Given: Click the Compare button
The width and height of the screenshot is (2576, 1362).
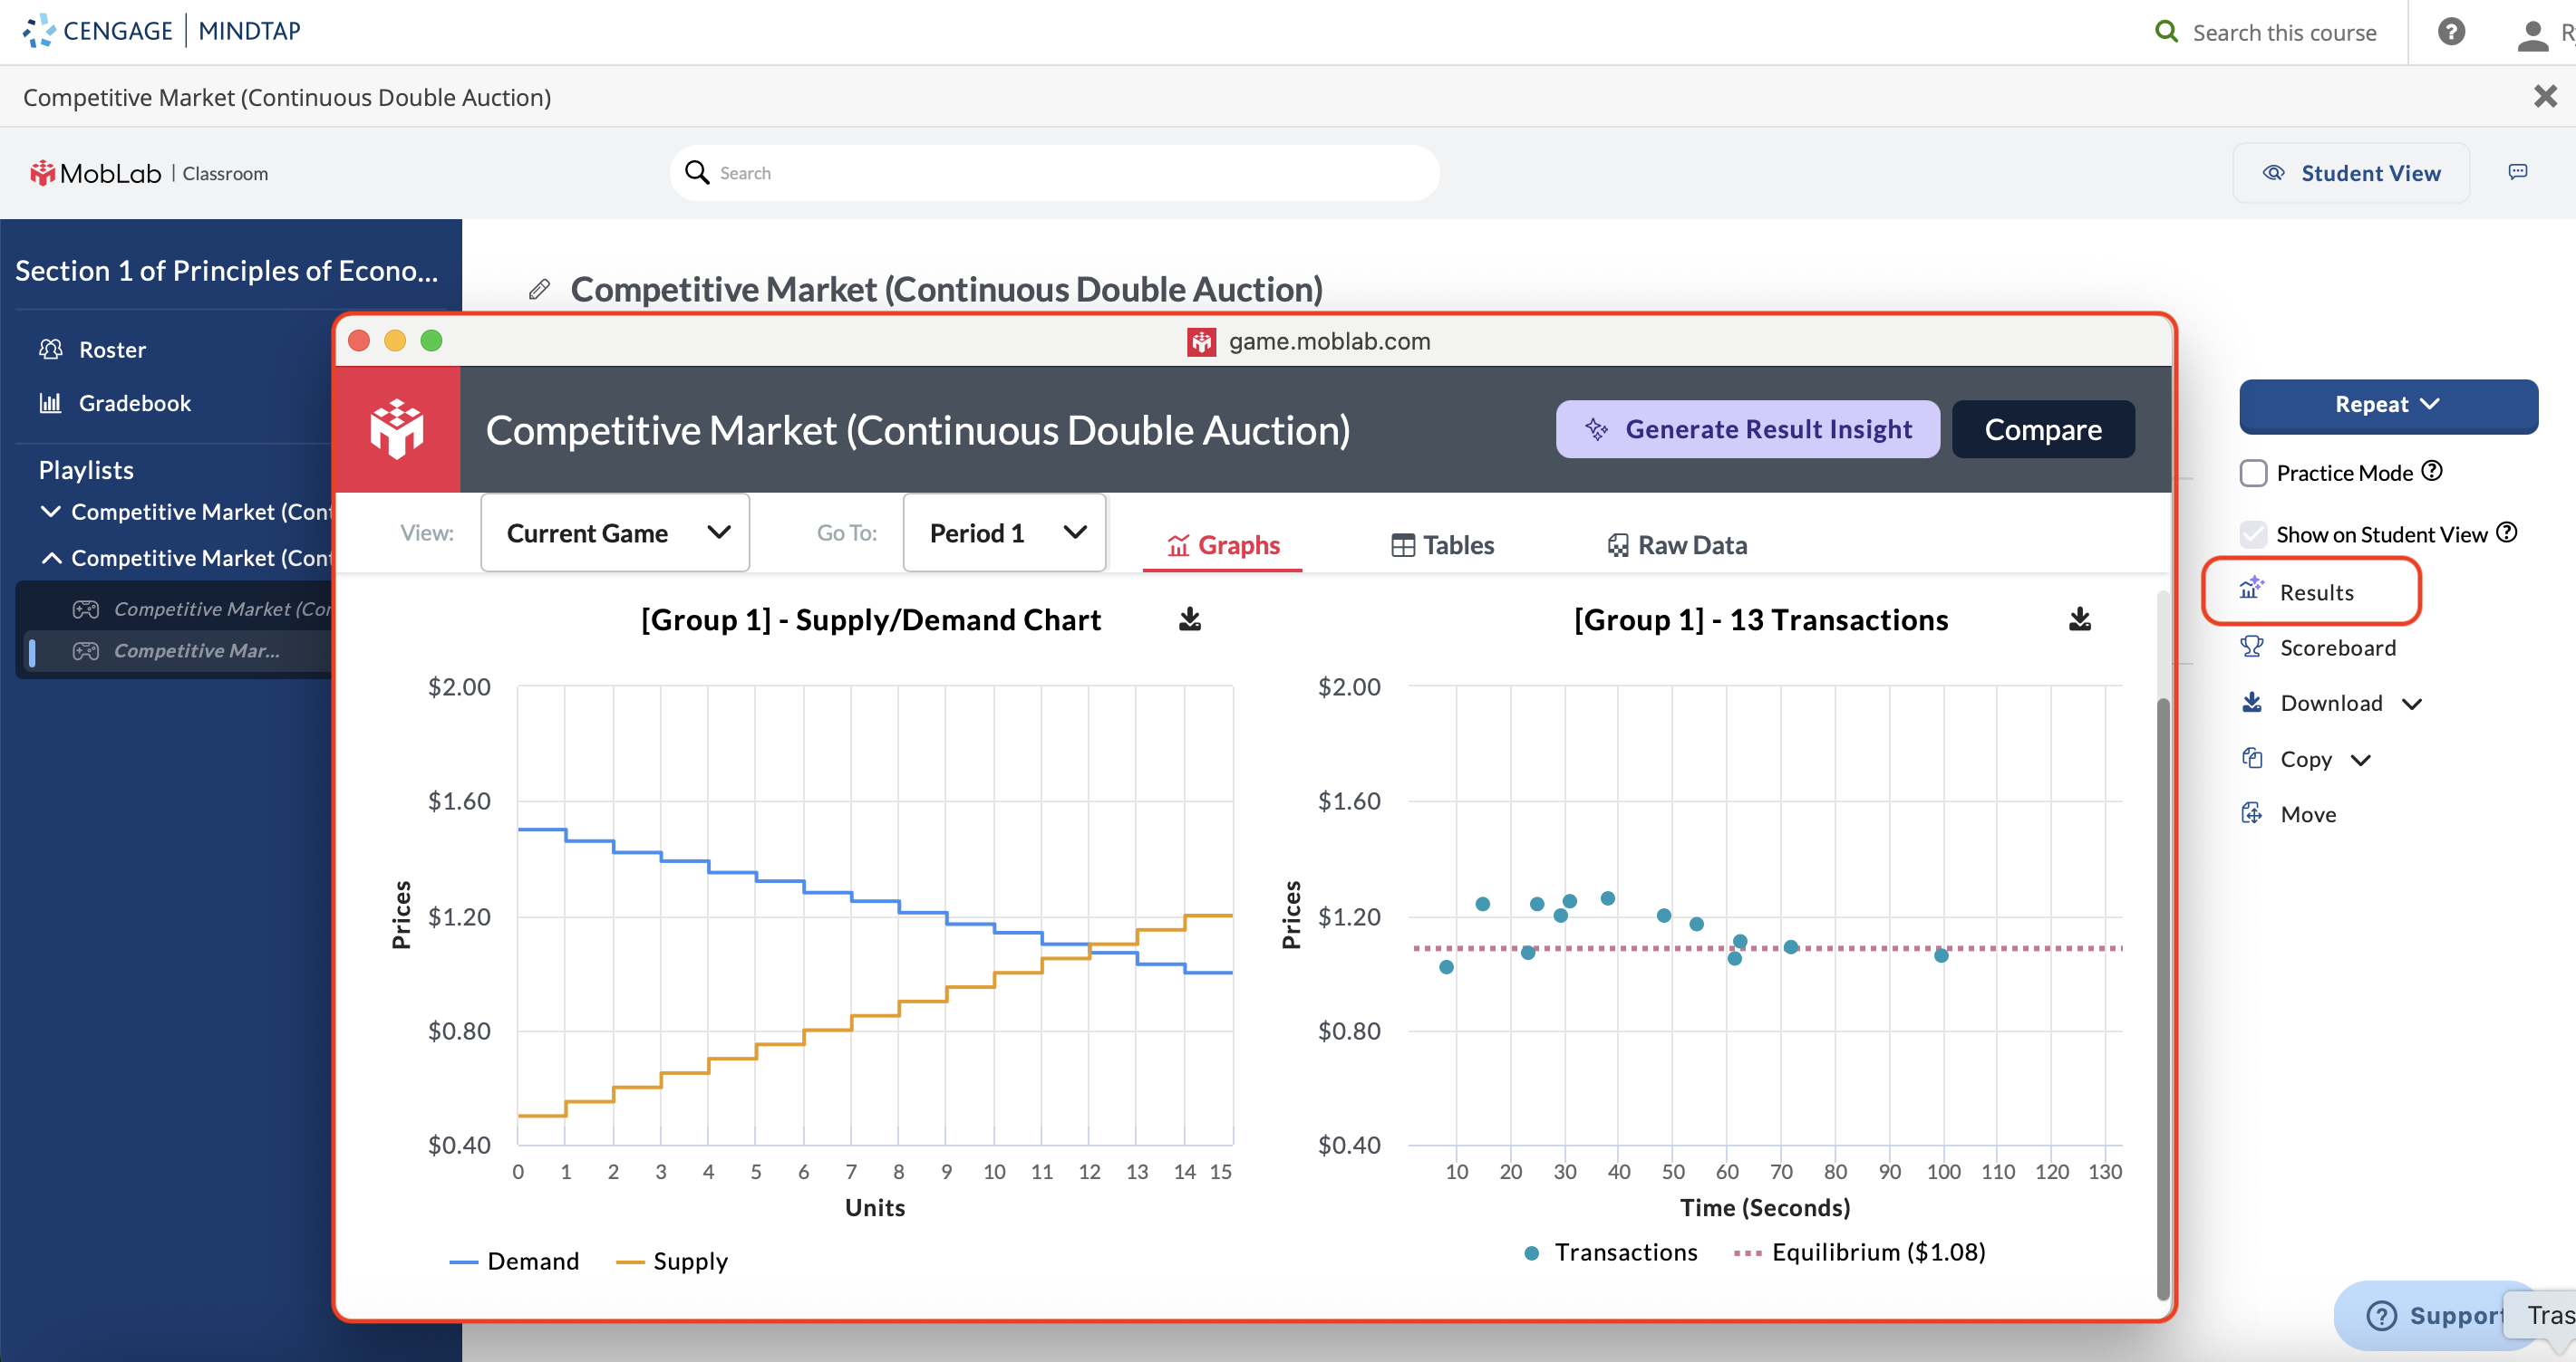Looking at the screenshot, I should tap(2043, 429).
